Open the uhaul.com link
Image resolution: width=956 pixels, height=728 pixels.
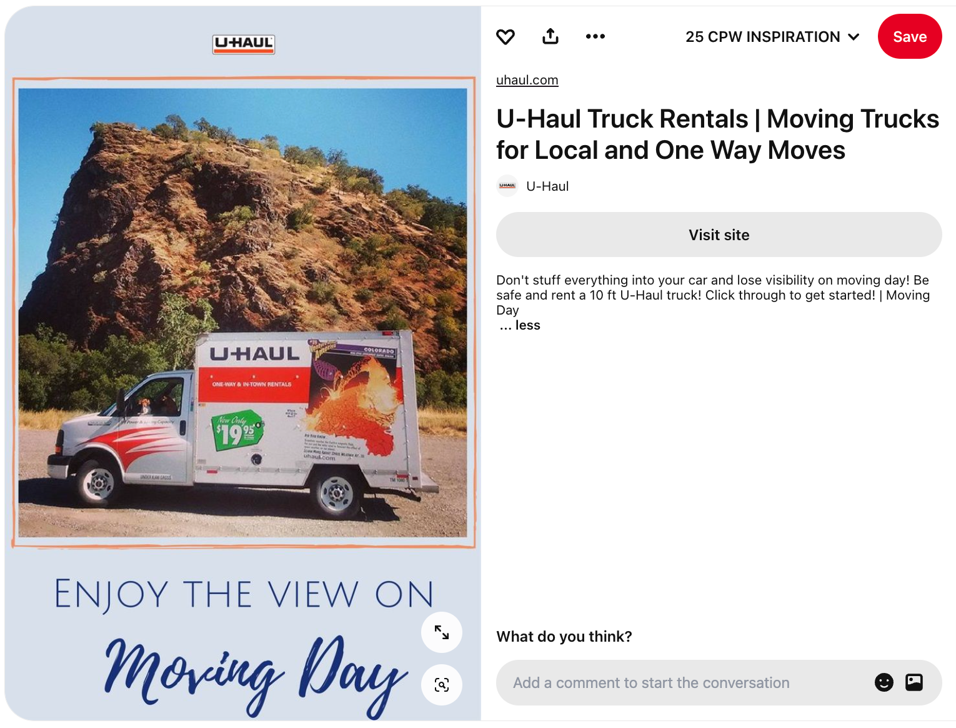tap(527, 80)
